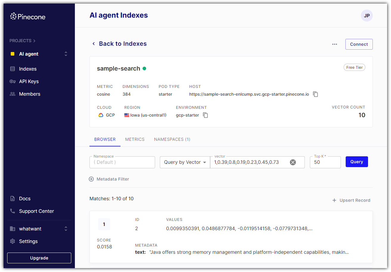Switch to the BROWSER tab
Screen dimensions: 391x272
[105, 139]
